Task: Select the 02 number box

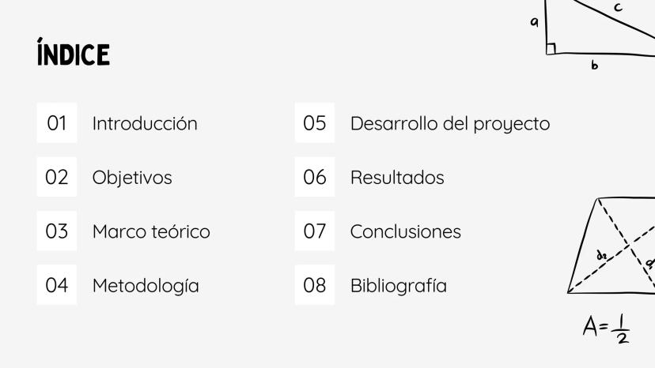Action: pyautogui.click(x=57, y=178)
